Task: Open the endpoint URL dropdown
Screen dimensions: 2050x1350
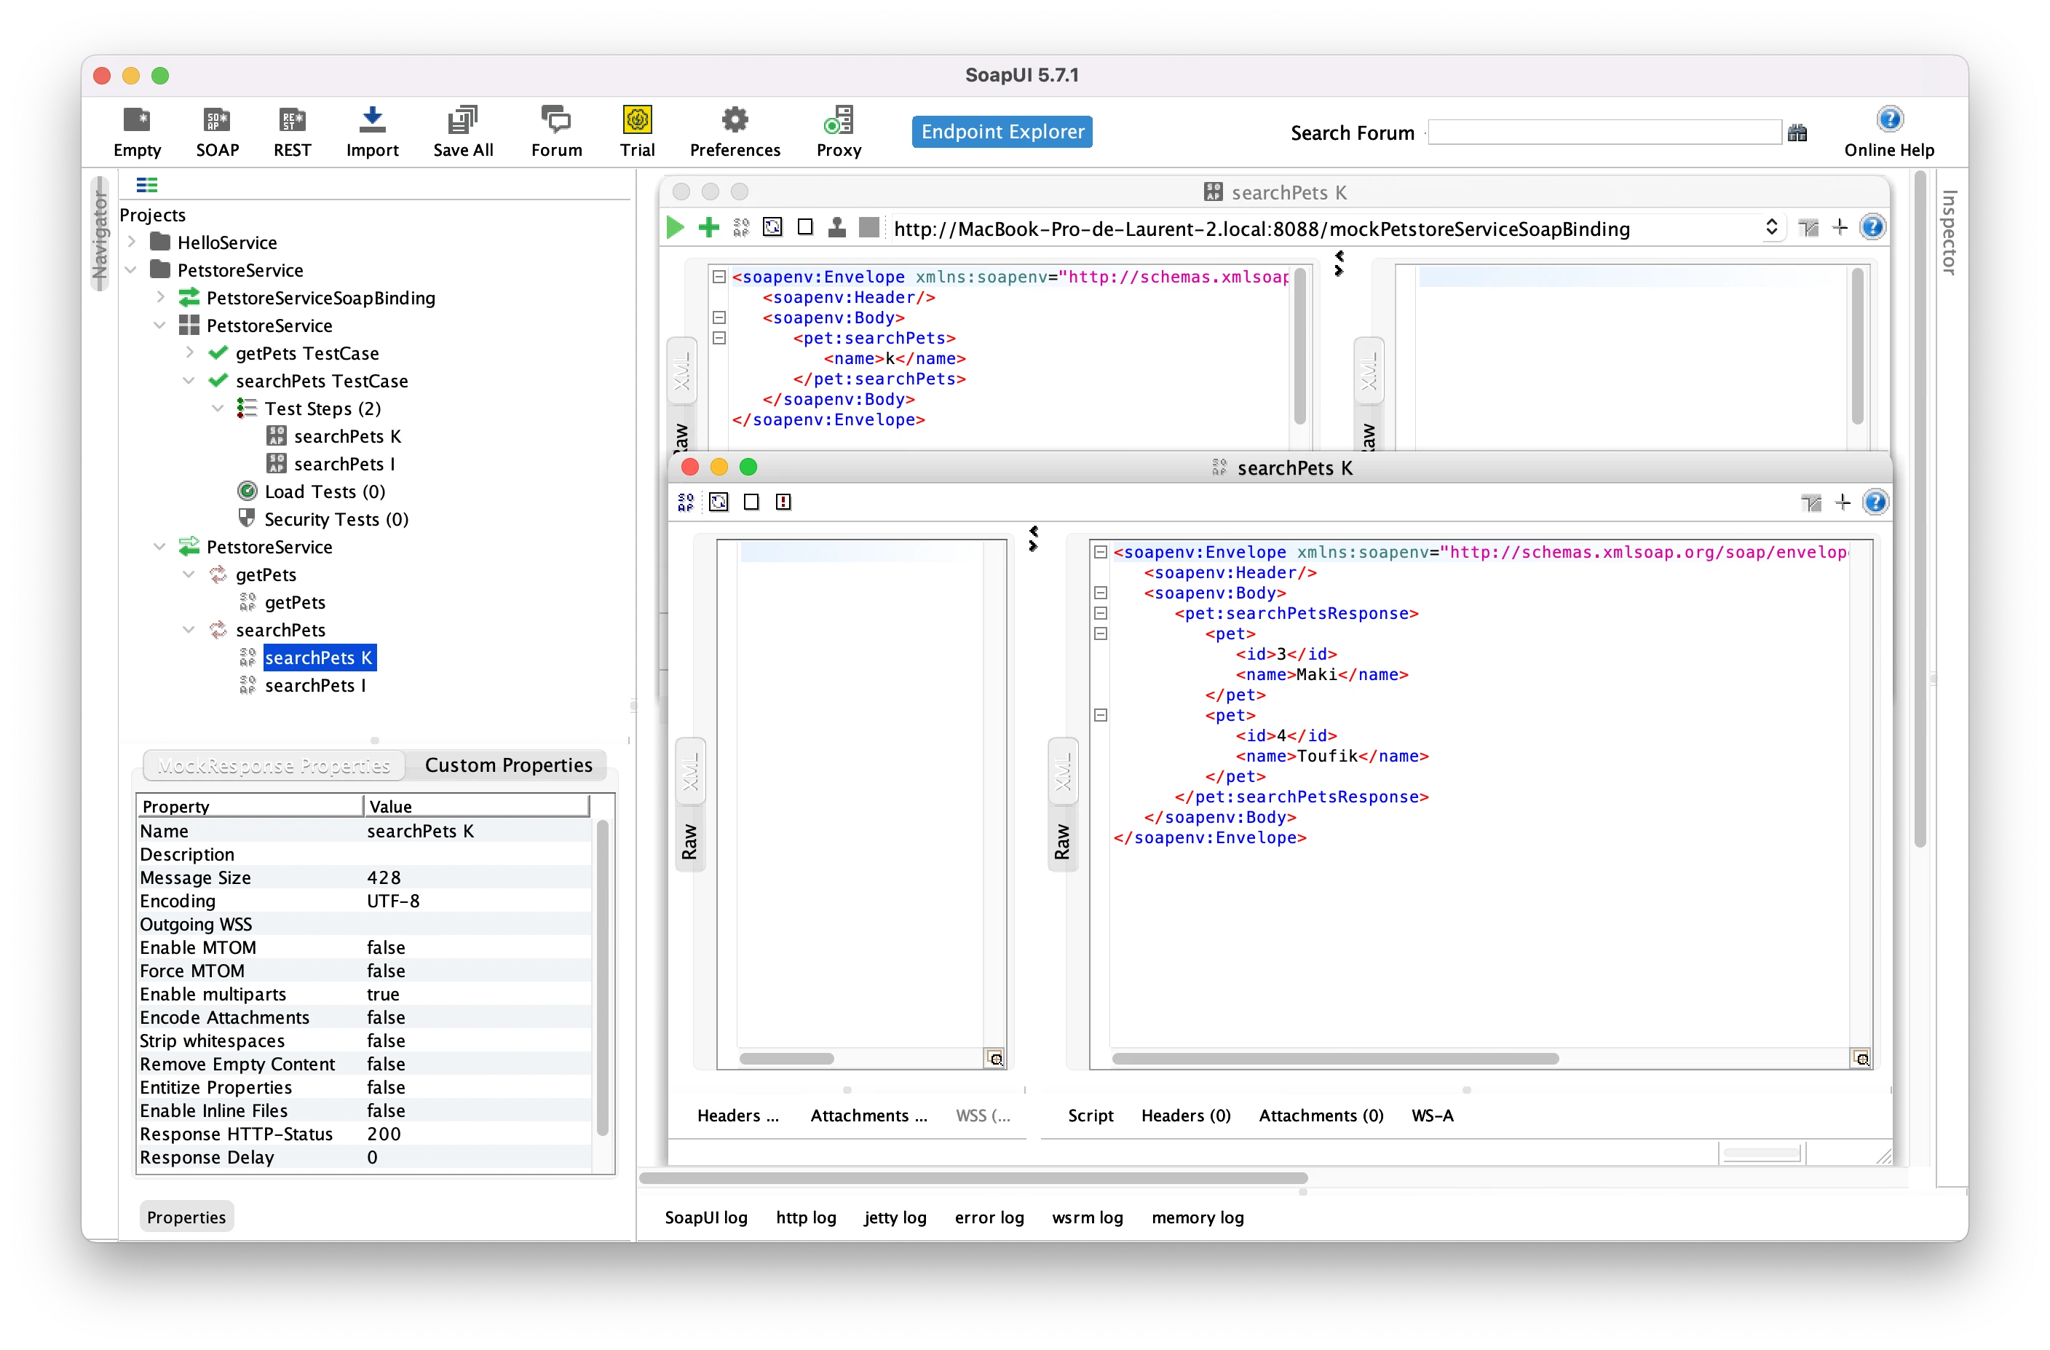Action: coord(1771,227)
